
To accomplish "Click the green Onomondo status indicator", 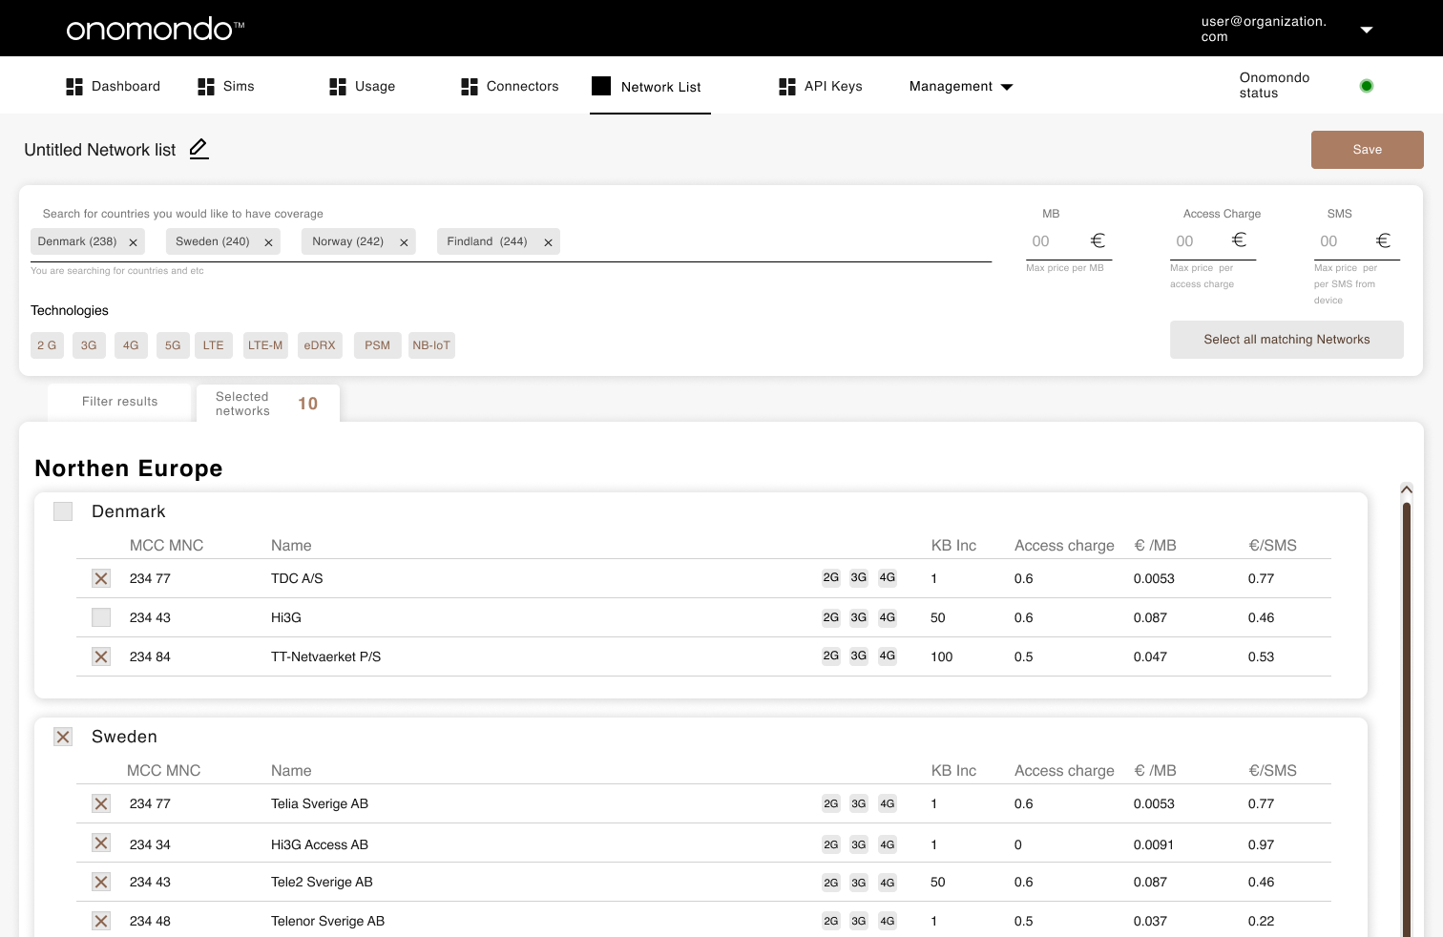I will pos(1367,85).
